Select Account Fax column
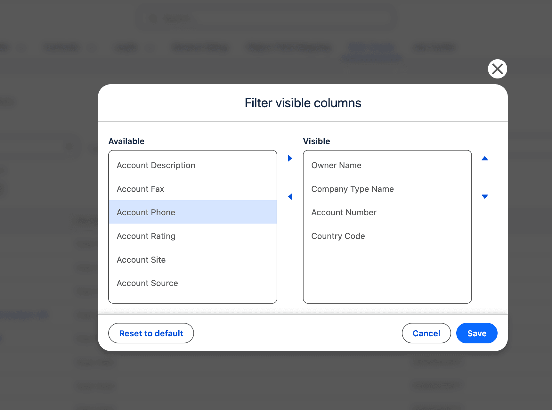This screenshot has height=410, width=552. click(x=140, y=189)
